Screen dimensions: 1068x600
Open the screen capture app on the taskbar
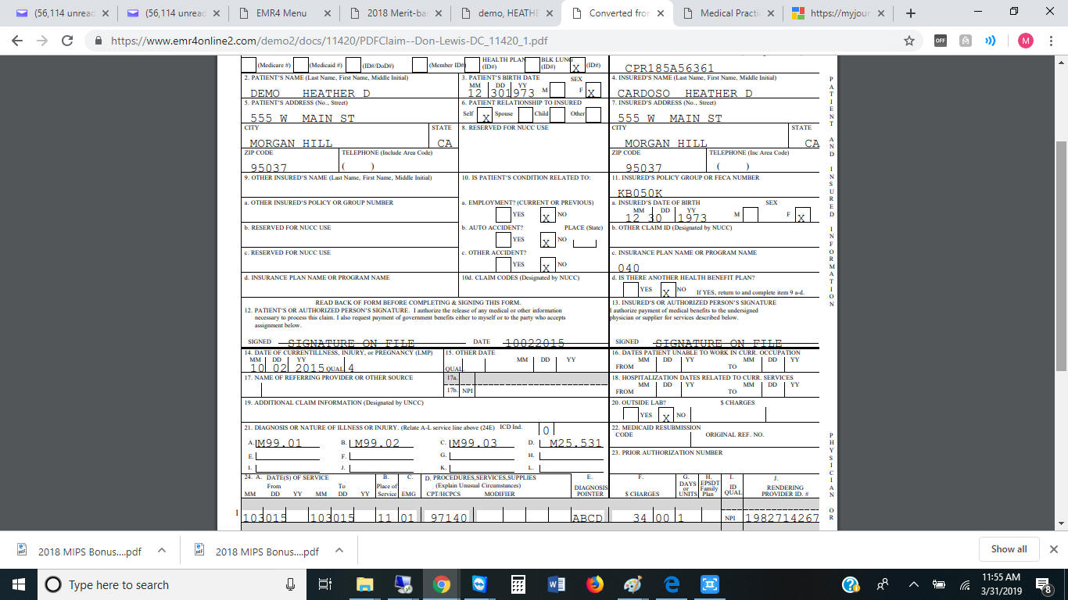coord(710,584)
